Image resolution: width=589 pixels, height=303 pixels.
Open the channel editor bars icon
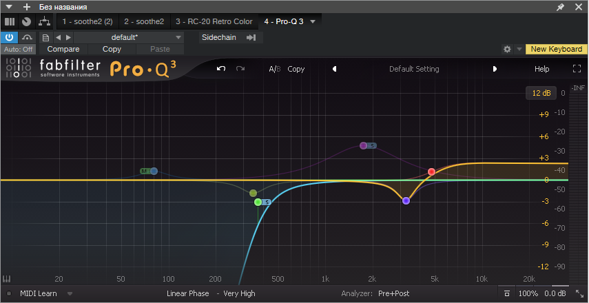coord(10,21)
